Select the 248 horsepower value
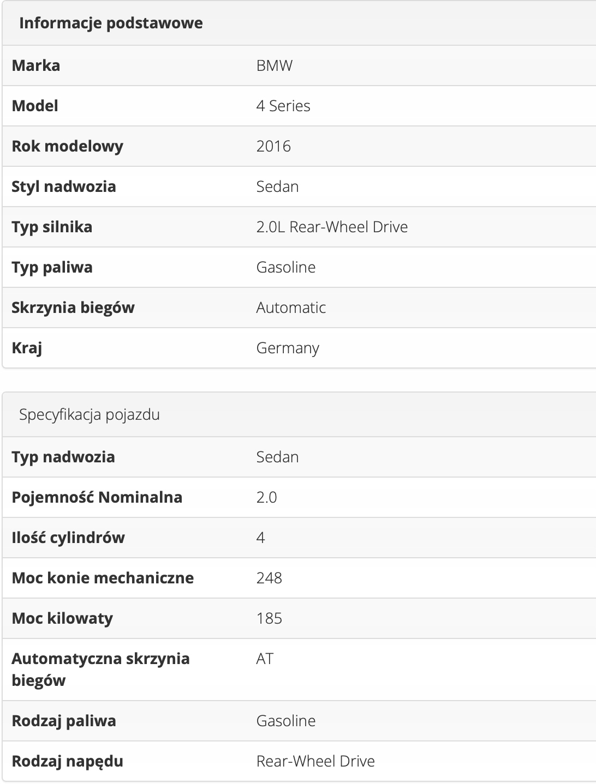The width and height of the screenshot is (596, 784). pyautogui.click(x=269, y=578)
